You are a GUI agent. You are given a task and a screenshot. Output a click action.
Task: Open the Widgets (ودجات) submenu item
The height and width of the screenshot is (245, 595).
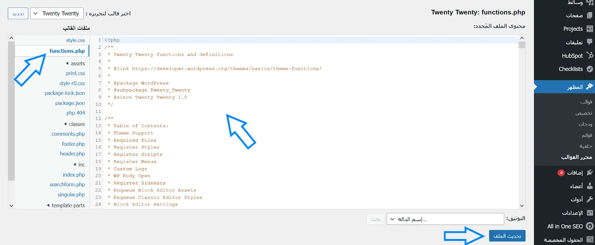pos(585,124)
